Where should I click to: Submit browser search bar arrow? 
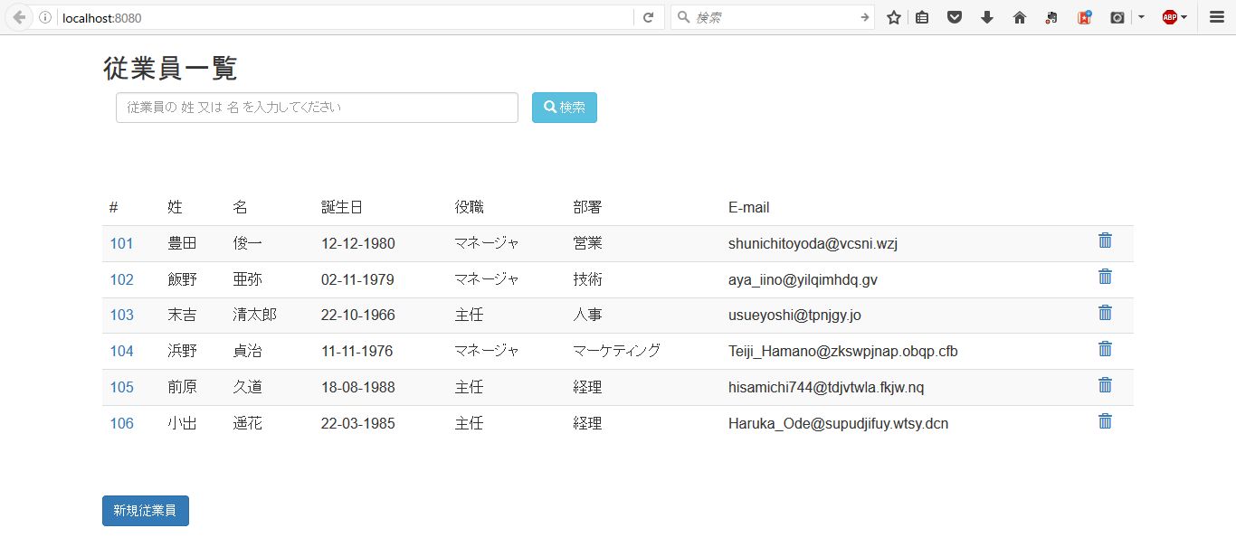click(864, 17)
